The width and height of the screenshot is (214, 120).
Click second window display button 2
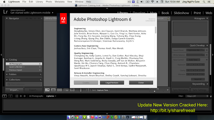click(x=10, y=96)
